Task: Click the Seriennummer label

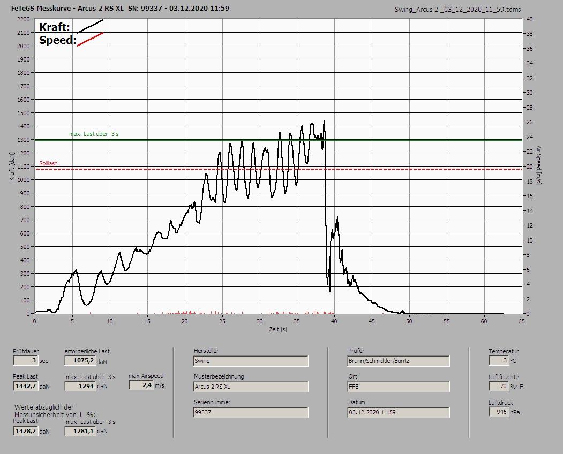Action: 212,402
